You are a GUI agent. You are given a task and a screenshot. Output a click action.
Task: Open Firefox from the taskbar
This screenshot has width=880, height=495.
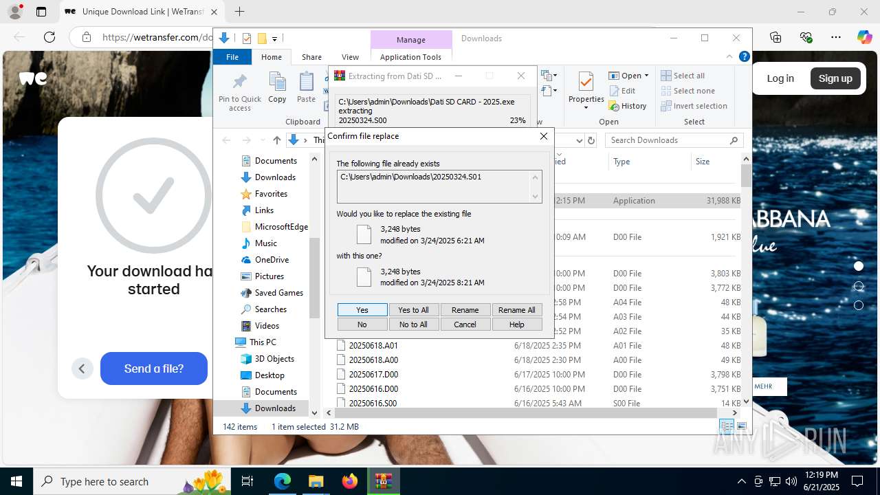pyautogui.click(x=350, y=481)
